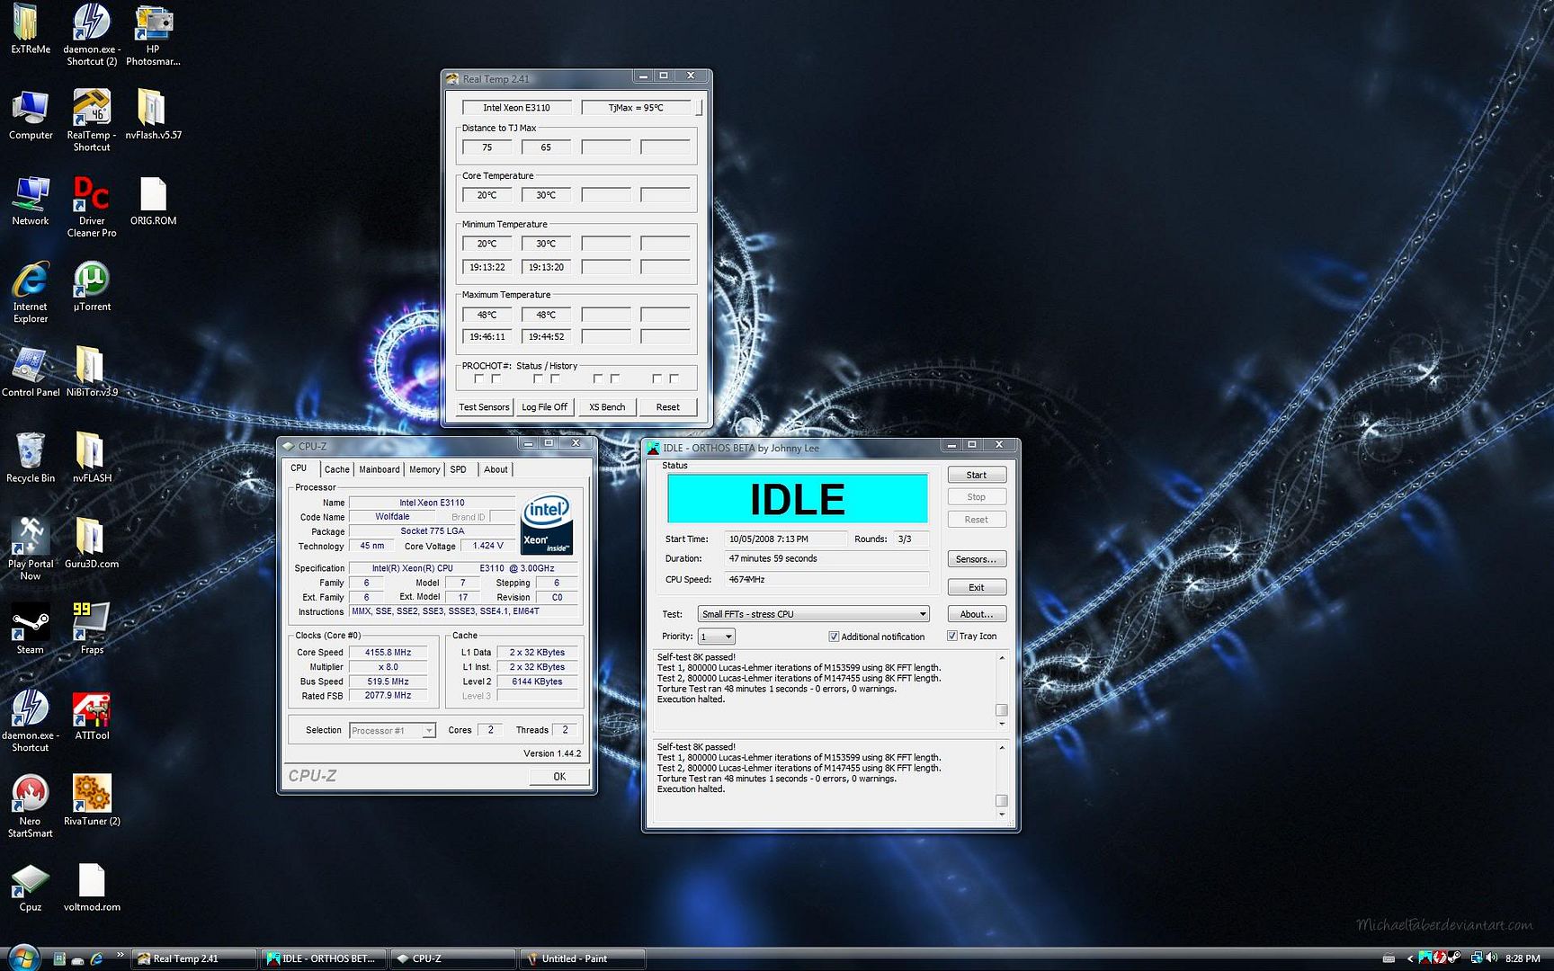This screenshot has height=971, width=1554.
Task: Expand Quick Launch overflow chevron
Action: [120, 956]
